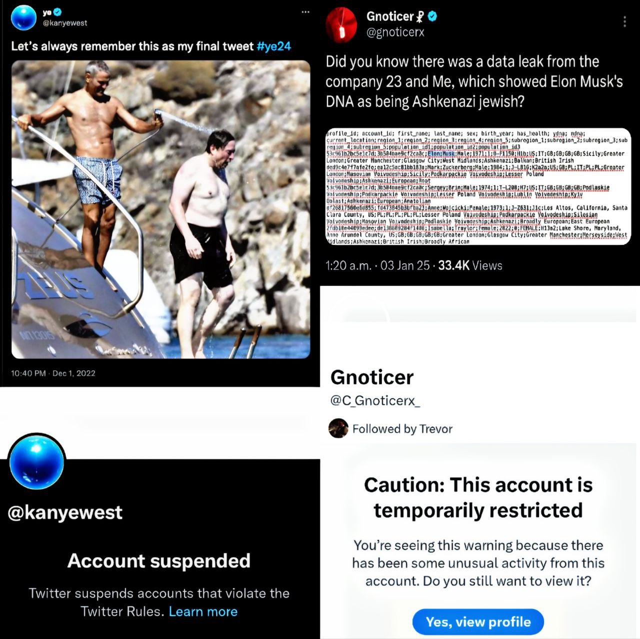Open the @C_Gnoticerx_ handle
The width and height of the screenshot is (640, 639).
(375, 401)
